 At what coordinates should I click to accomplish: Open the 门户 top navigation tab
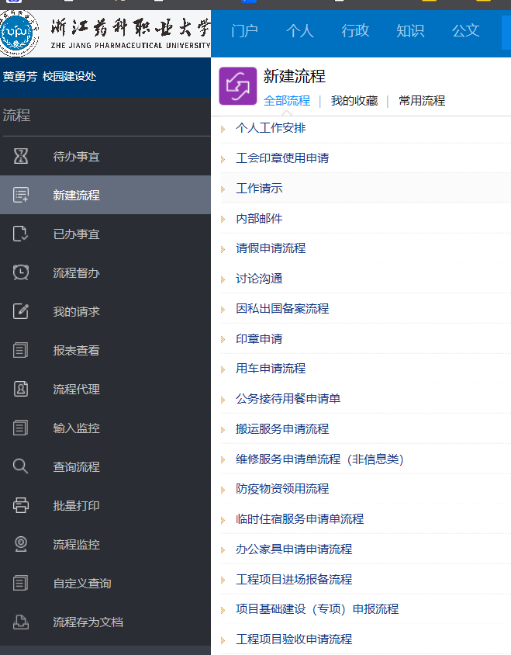click(245, 30)
